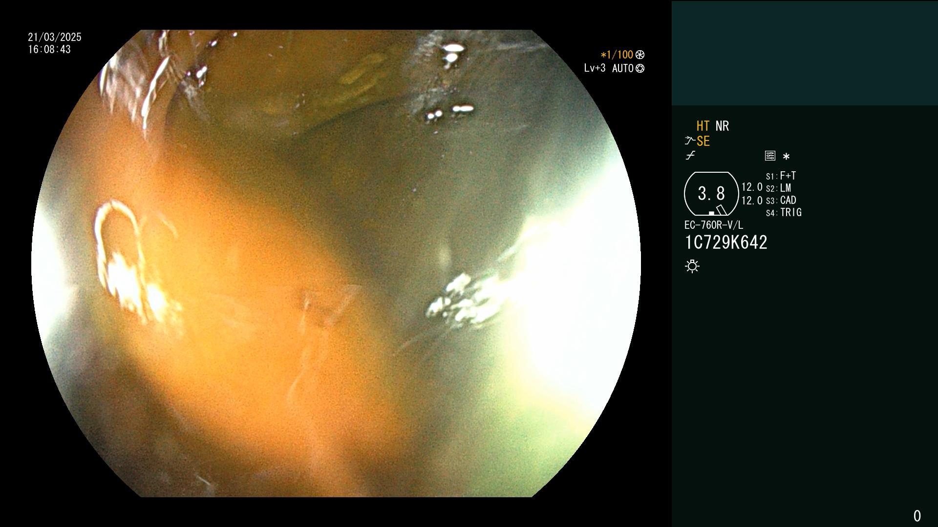Click the date 21/03/2025
The height and width of the screenshot is (527, 938).
point(55,37)
